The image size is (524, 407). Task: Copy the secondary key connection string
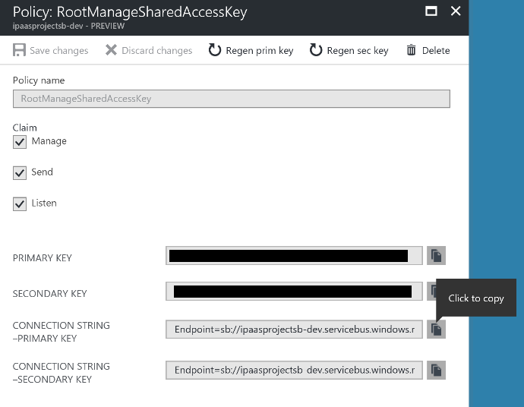tap(436, 371)
